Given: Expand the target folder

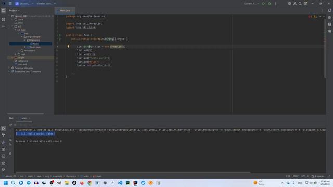Looking at the screenshot, I should click(x=12, y=58).
